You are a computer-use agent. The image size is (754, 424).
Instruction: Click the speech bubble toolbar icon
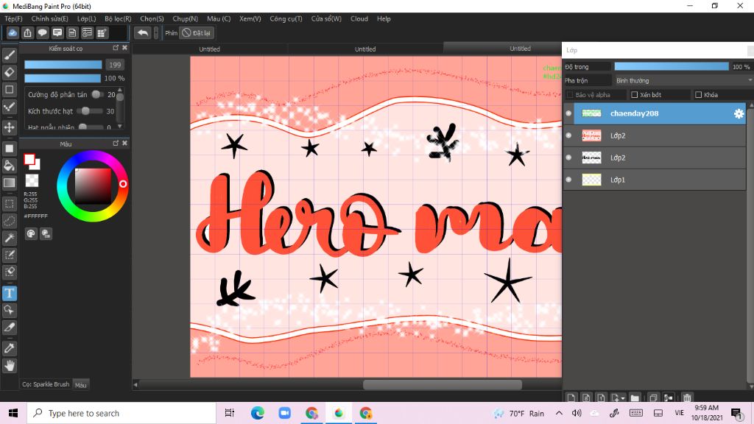(42, 32)
